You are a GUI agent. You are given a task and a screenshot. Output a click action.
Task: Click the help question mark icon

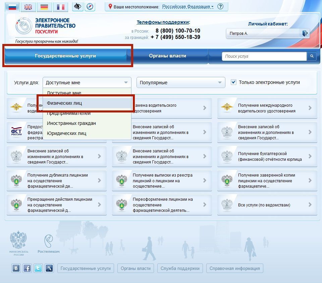coord(220,7)
